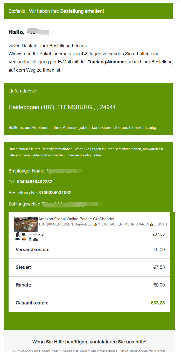Click the star before MEHR KAUFEN
Viewport: 181px width, 352px height.
tap(95, 224)
